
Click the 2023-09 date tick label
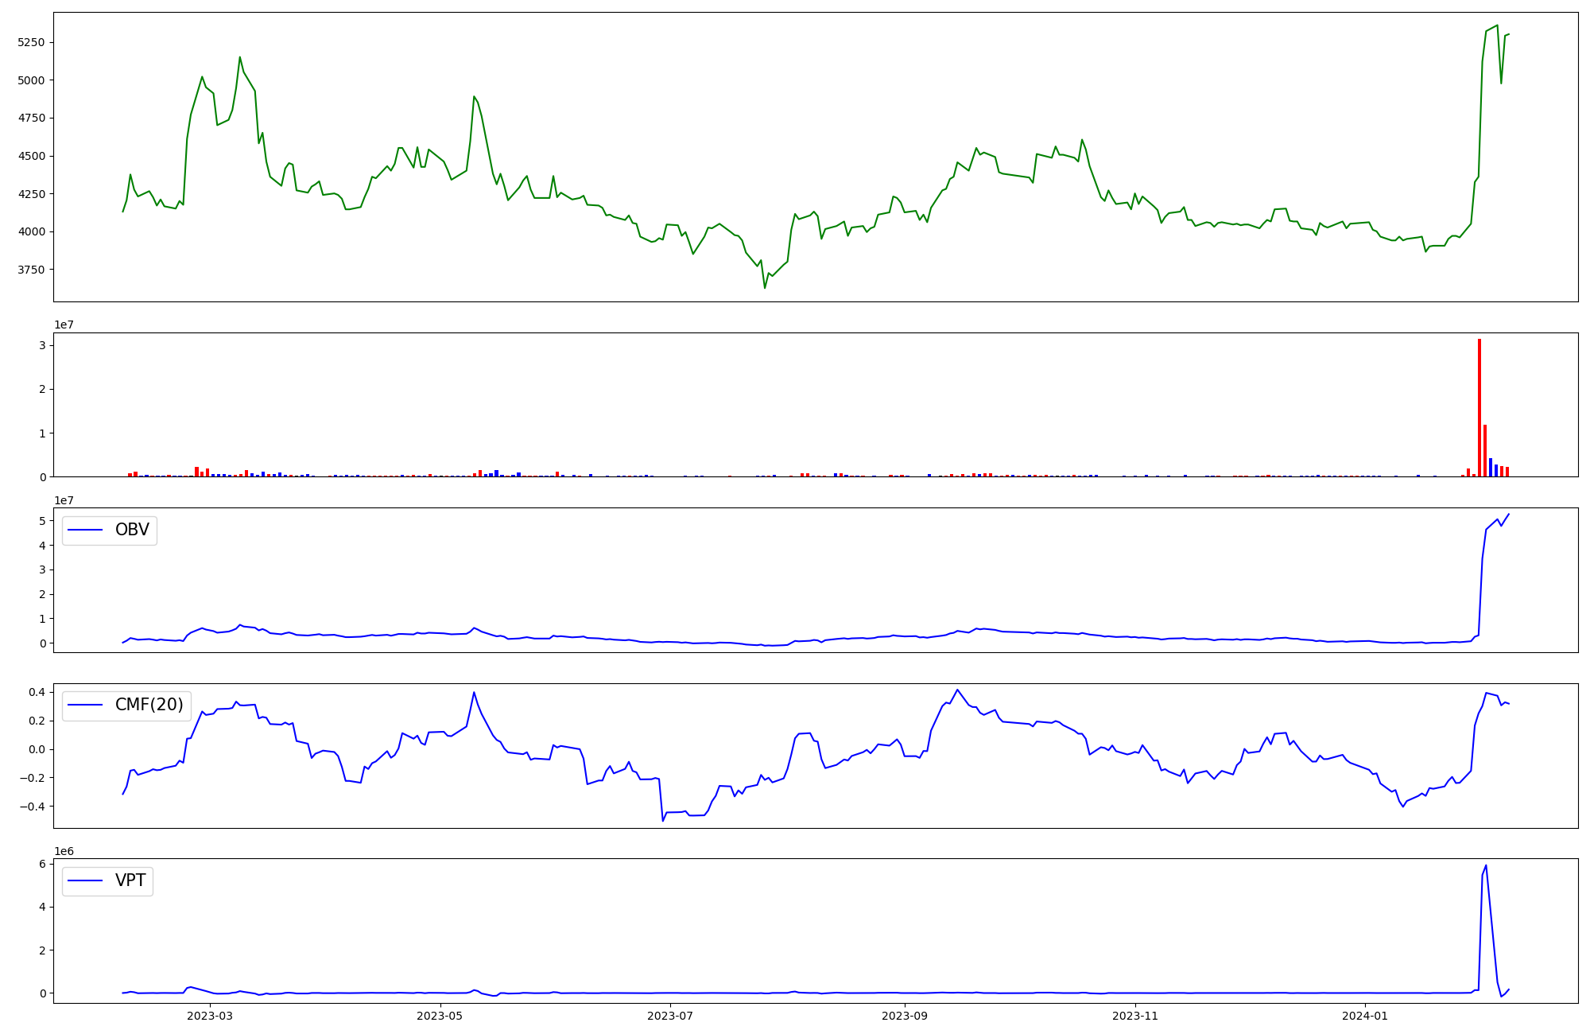coord(905,1016)
